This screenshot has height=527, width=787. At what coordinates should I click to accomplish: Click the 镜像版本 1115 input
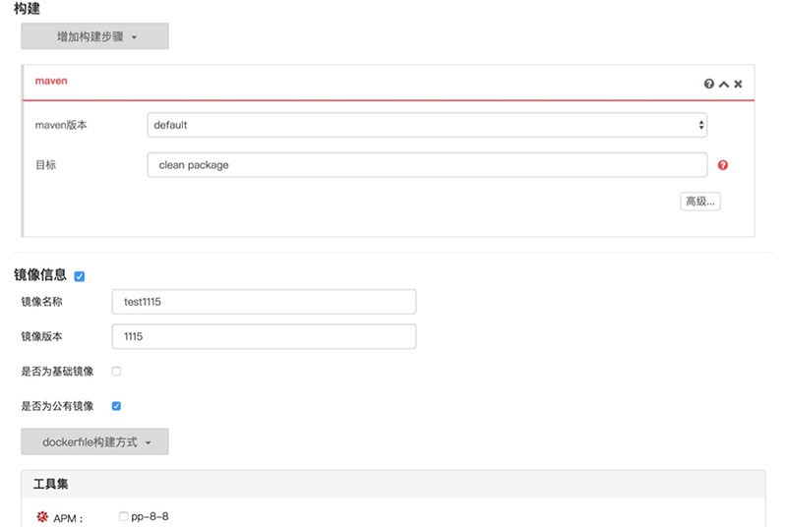264,336
